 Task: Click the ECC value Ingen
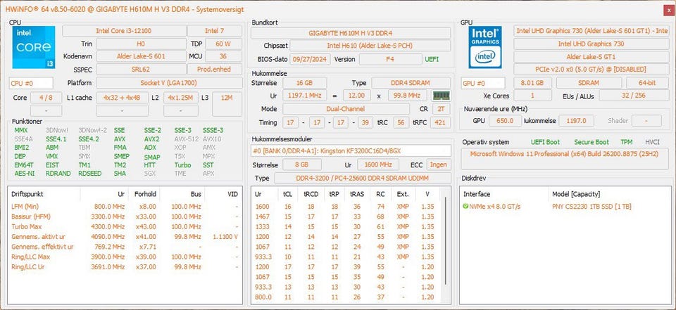pyautogui.click(x=439, y=164)
